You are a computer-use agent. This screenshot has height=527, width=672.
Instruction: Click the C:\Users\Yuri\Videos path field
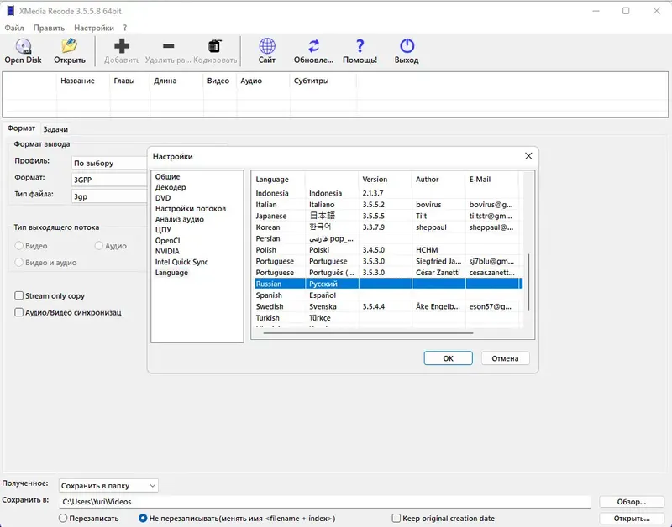pos(325,502)
